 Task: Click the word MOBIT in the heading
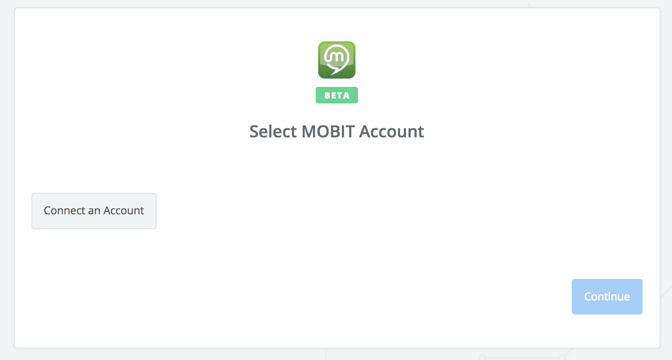coord(328,132)
